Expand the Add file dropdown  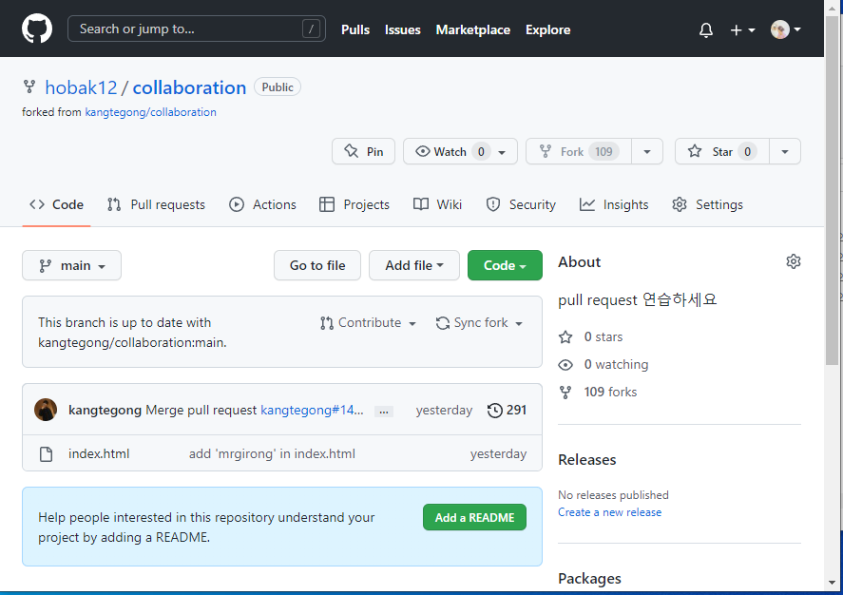click(414, 265)
